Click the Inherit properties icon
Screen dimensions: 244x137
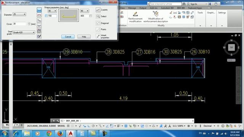[98, 36]
